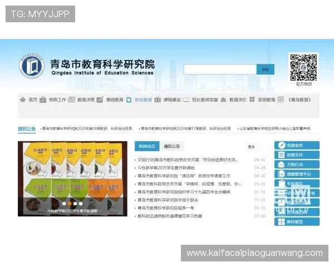Switch to the 新闻动态 tab
This screenshot has height=267, width=334.
pyautogui.click(x=147, y=146)
